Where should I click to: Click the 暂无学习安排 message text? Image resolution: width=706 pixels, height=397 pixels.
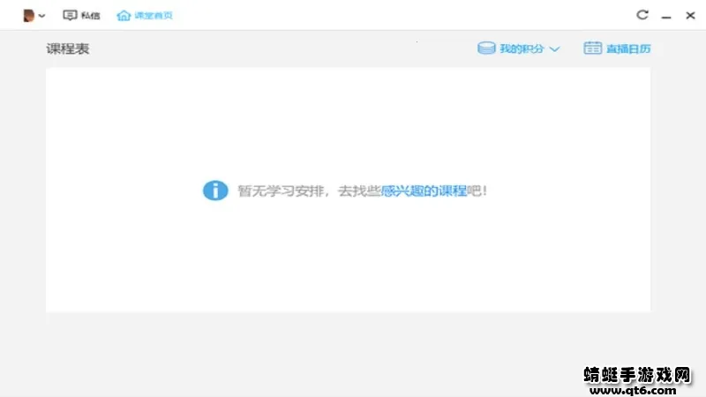point(281,191)
